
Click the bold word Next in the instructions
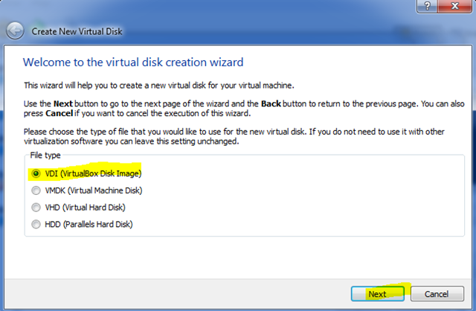coord(62,104)
